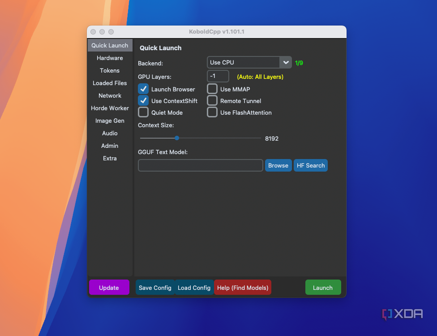Click the green Launch button
This screenshot has width=437, height=336.
323,288
